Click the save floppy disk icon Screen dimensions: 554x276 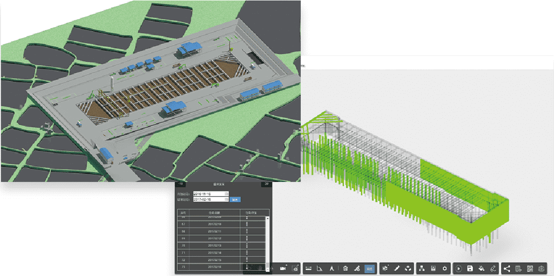(470, 268)
